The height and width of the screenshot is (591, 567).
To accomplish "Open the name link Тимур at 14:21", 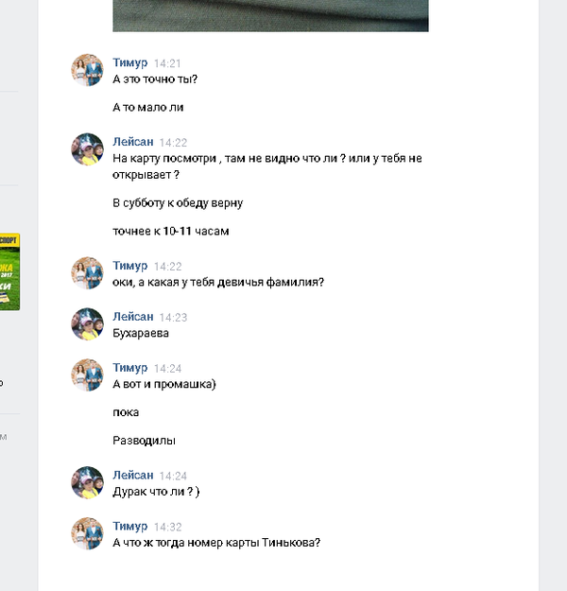I will pyautogui.click(x=130, y=62).
